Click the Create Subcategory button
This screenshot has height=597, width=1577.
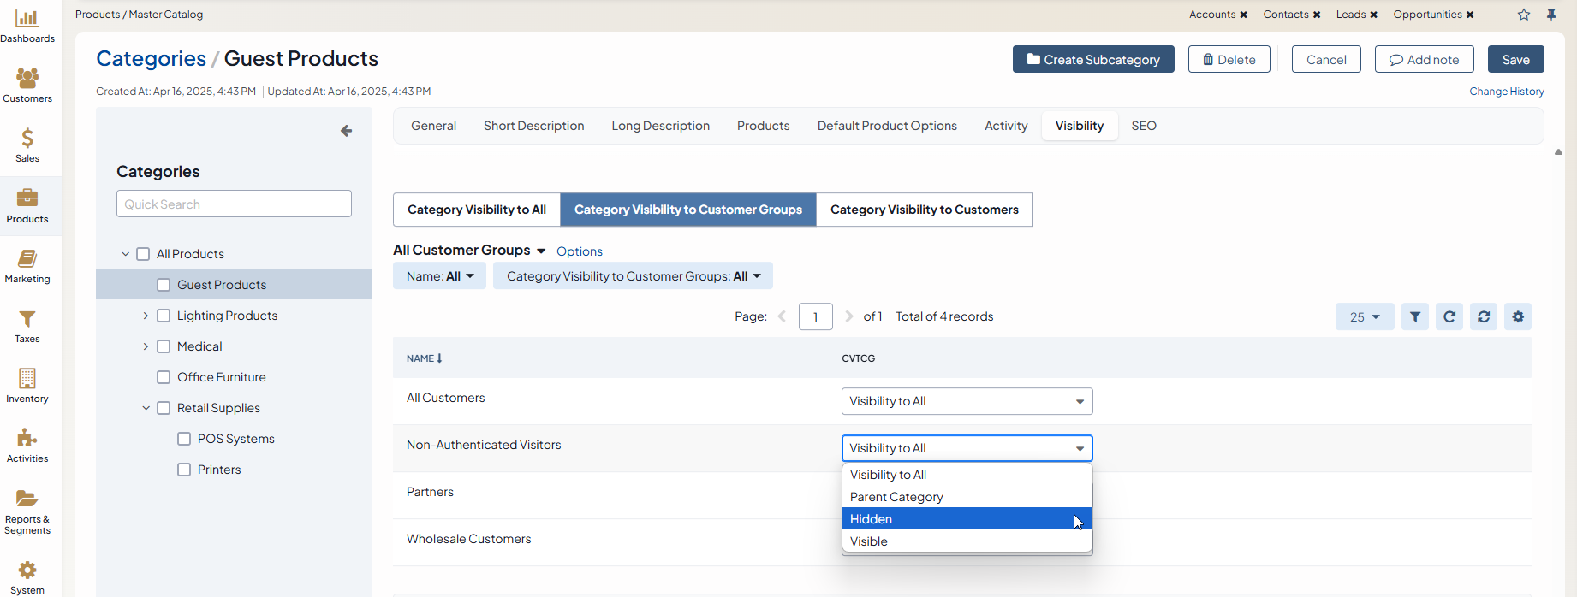(1093, 60)
